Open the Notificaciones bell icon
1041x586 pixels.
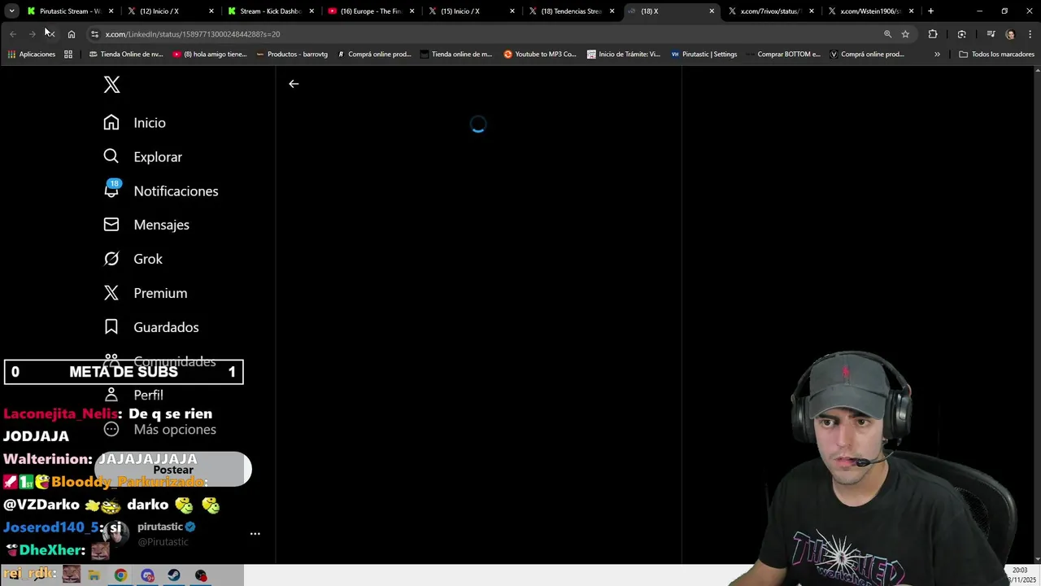pos(111,190)
